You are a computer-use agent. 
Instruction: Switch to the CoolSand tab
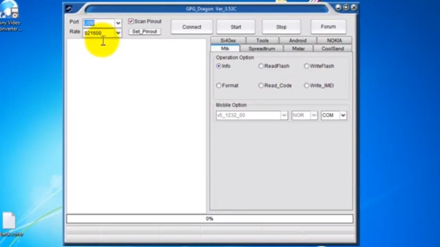(333, 49)
